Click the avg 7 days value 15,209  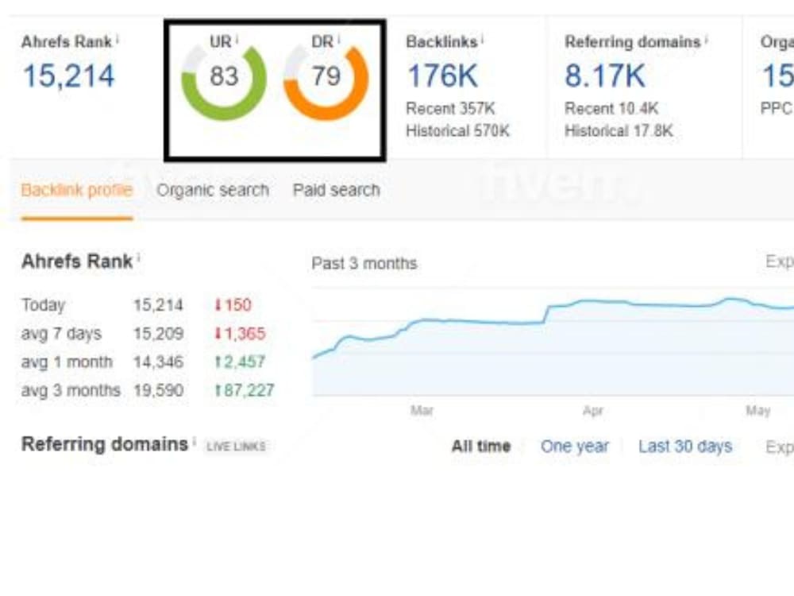[158, 334]
